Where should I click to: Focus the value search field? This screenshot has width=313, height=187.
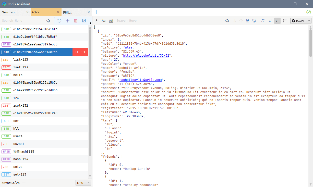click(x=168, y=21)
